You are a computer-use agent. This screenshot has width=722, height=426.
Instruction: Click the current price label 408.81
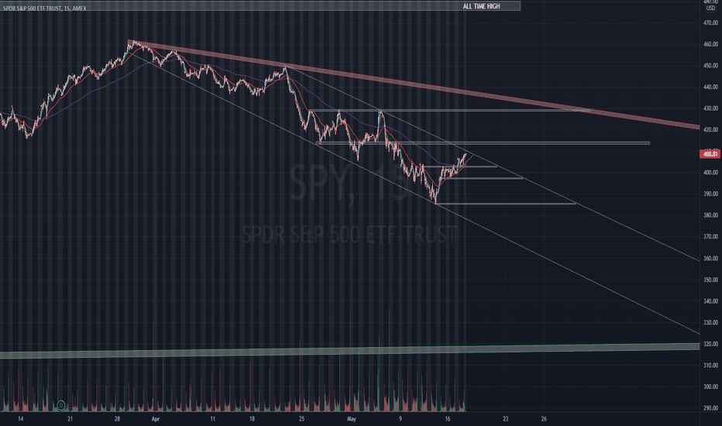pyautogui.click(x=710, y=154)
